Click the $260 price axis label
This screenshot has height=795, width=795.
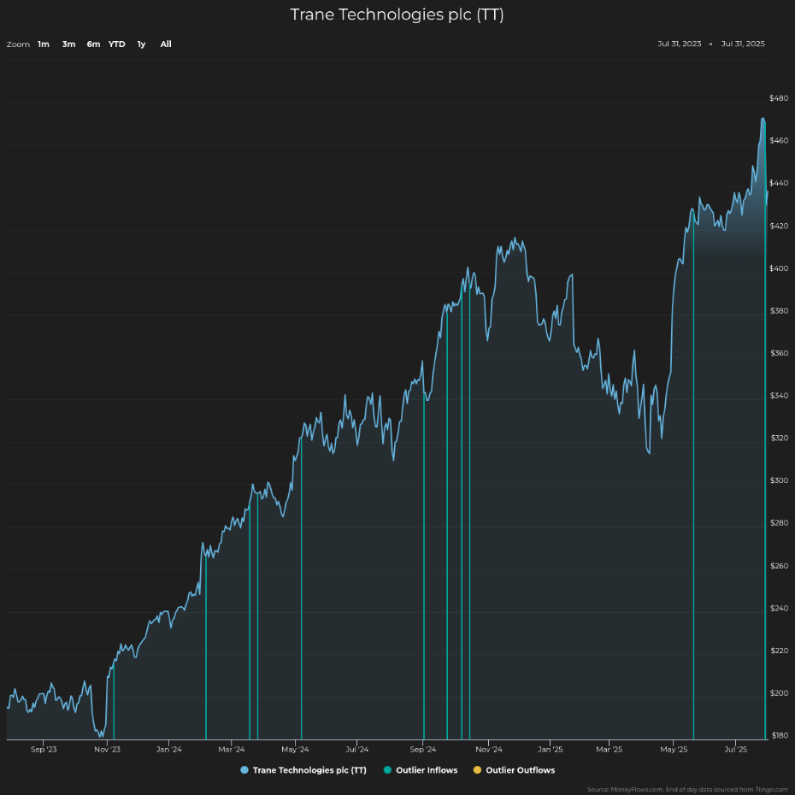[x=779, y=566]
